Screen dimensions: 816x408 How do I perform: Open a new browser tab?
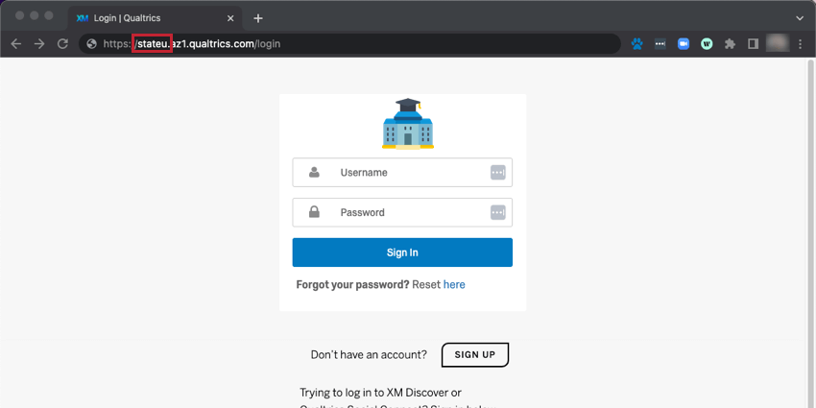click(258, 18)
